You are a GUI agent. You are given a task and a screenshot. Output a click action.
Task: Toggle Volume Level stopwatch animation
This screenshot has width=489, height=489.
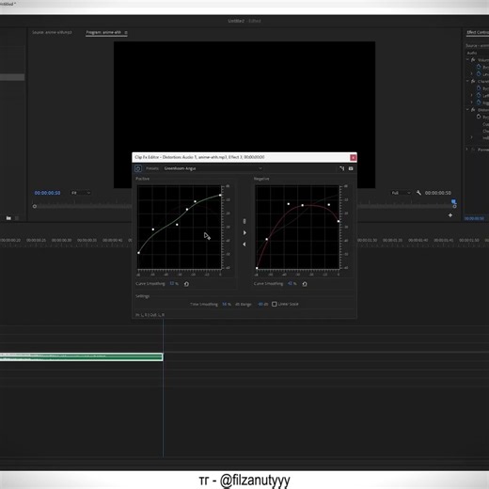point(479,74)
